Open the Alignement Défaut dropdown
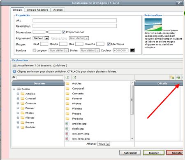The height and width of the screenshot is (160, 185). (x=41, y=38)
